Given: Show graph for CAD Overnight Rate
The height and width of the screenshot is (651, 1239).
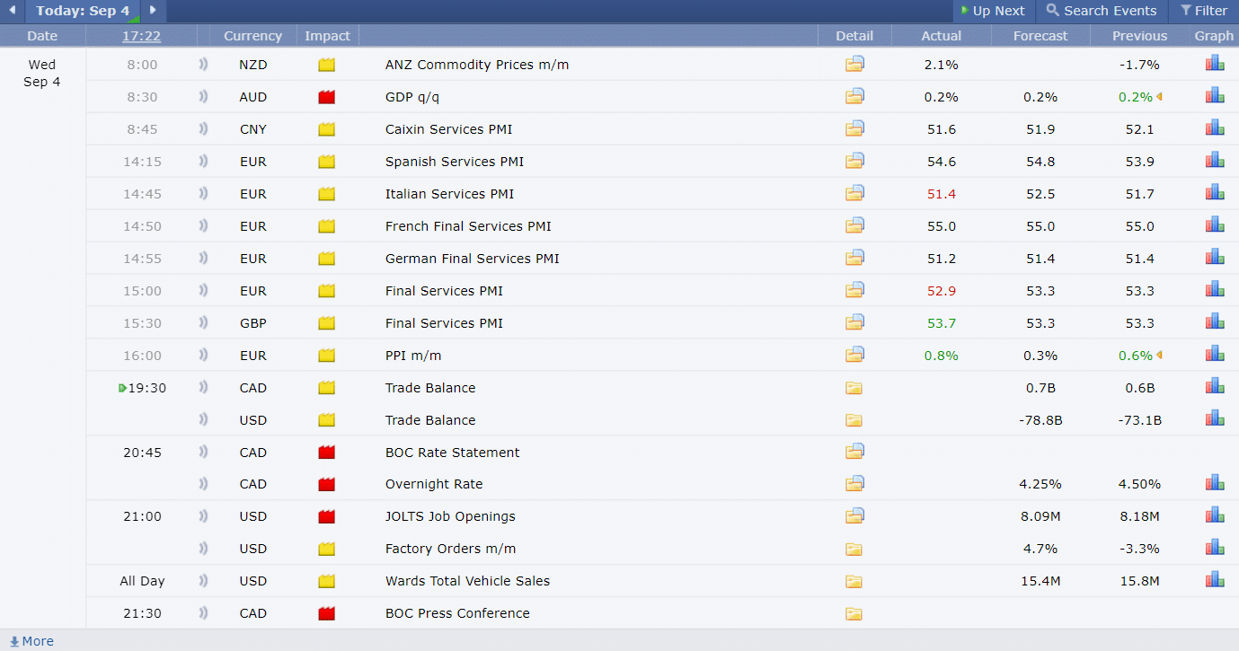Looking at the screenshot, I should (1215, 483).
